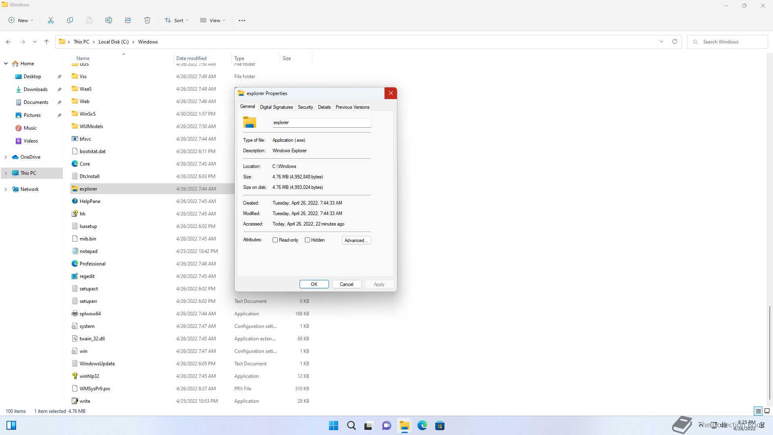Click the file name field in Properties

(322, 123)
